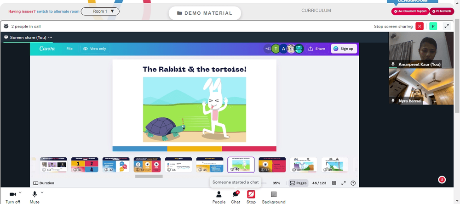
Task: Mute the microphone
Action: coord(34,194)
